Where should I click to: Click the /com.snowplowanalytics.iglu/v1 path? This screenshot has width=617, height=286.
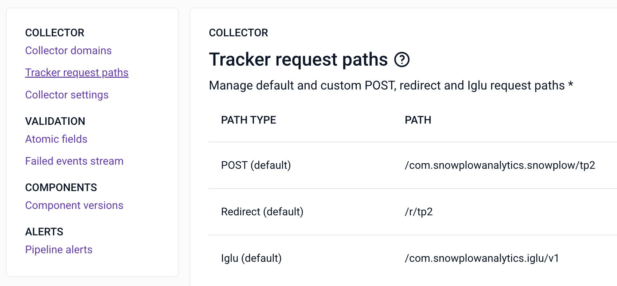click(482, 258)
